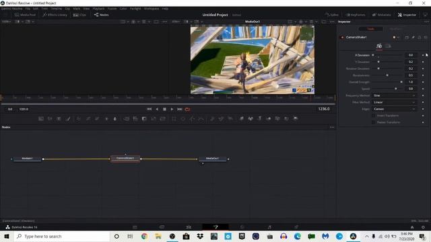The width and height of the screenshot is (431, 242).
Task: Add a Text+ node from the toolbar
Action: point(59,119)
